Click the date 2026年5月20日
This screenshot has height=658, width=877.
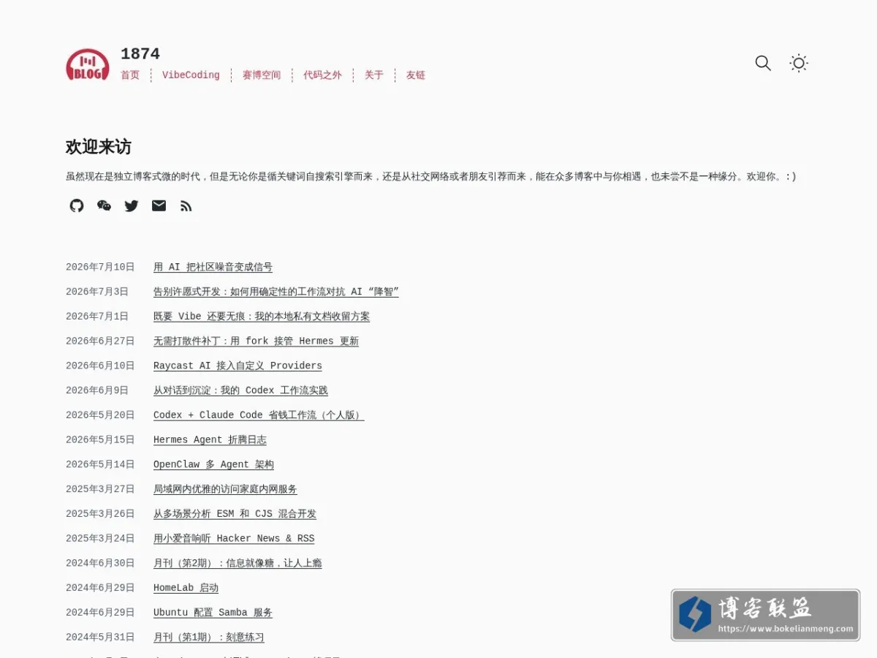tap(100, 415)
